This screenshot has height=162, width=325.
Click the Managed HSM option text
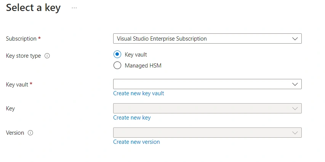tap(143, 66)
